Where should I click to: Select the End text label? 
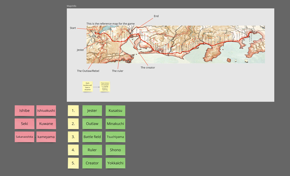[x=156, y=16]
